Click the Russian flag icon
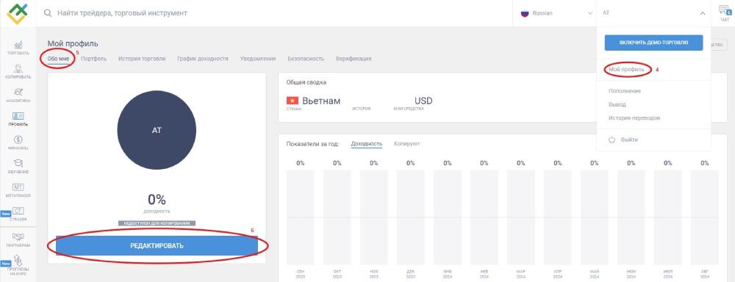The width and height of the screenshot is (735, 282). 525,13
